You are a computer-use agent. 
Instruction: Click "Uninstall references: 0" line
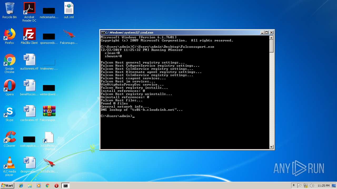[125, 97]
